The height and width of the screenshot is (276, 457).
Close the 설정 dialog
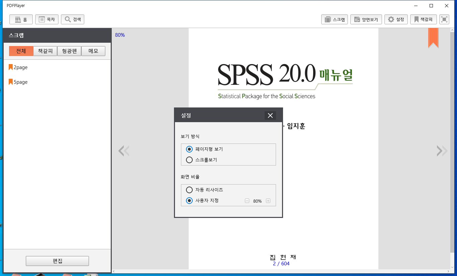[270, 115]
